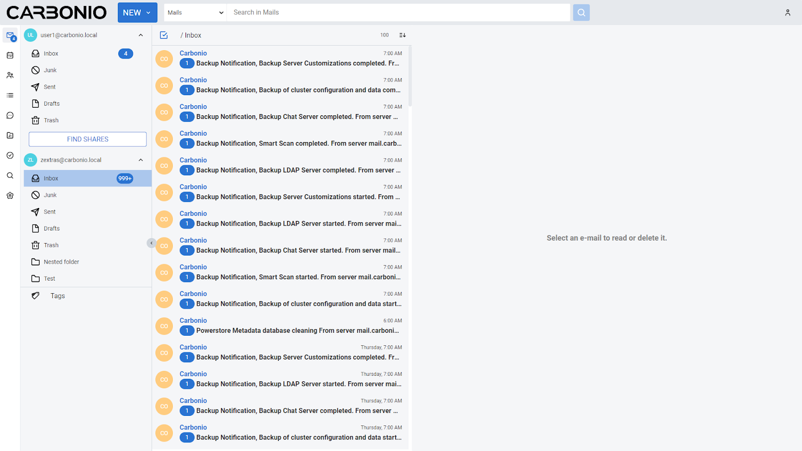The height and width of the screenshot is (451, 802).
Task: Open the Contacts module icon
Action: point(10,75)
